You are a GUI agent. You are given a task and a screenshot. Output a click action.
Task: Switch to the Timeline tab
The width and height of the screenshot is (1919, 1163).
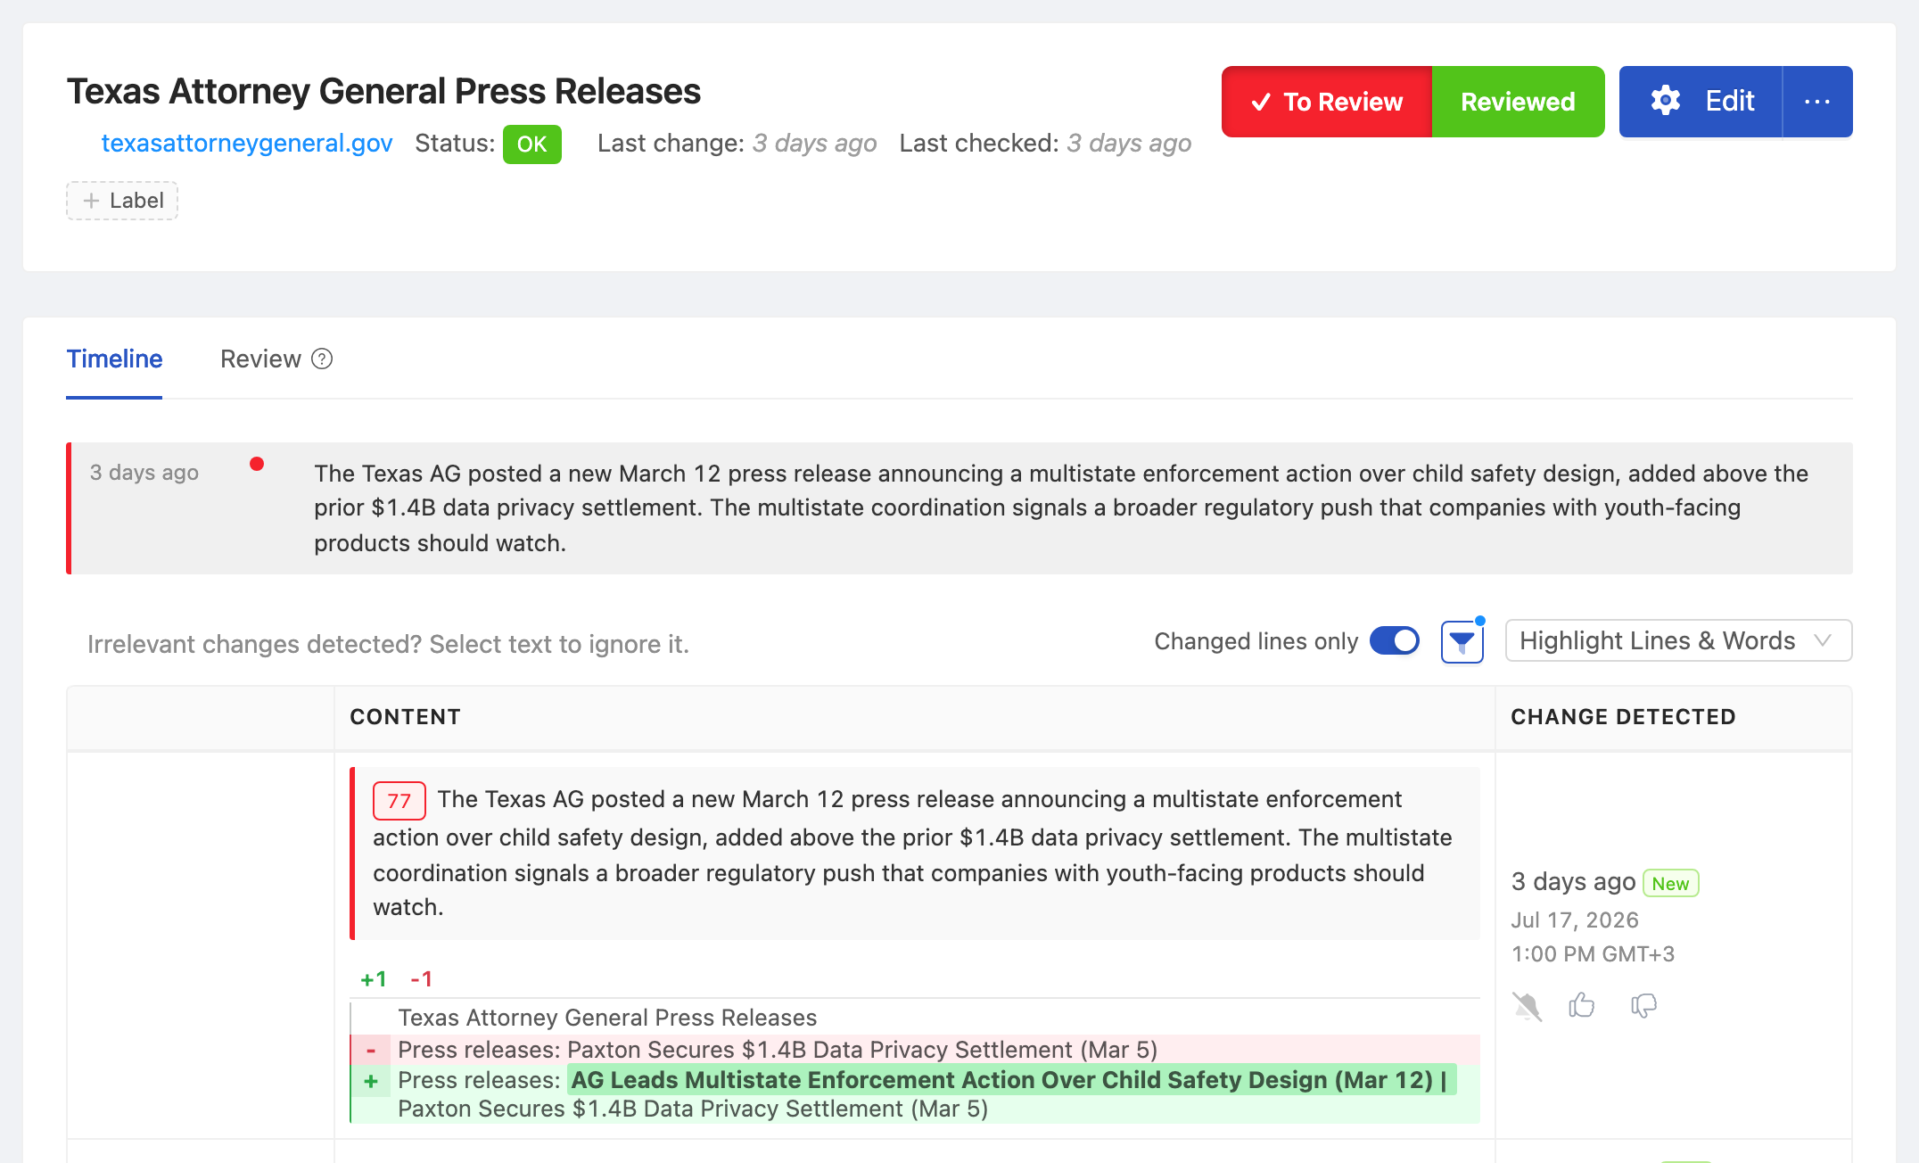pyautogui.click(x=114, y=359)
